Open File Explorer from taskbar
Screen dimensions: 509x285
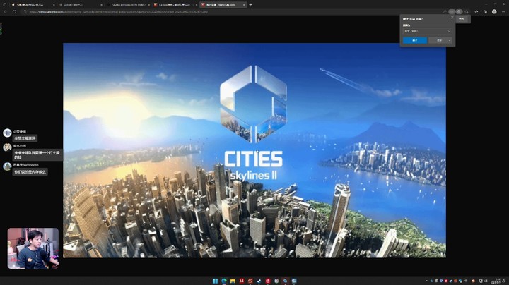tap(233, 281)
